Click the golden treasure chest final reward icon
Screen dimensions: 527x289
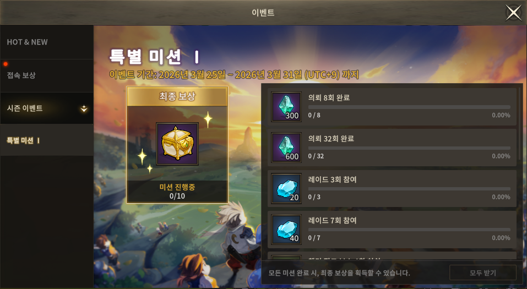click(x=177, y=144)
